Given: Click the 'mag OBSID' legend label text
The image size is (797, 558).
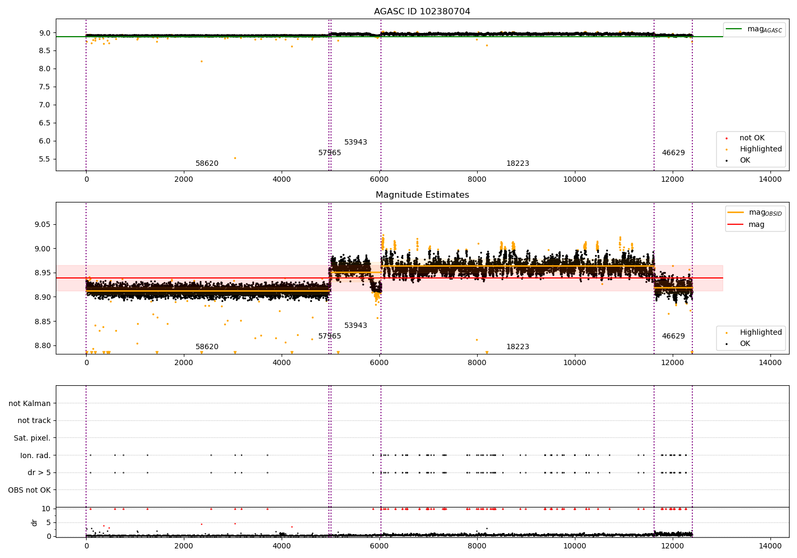Looking at the screenshot, I should pyautogui.click(x=765, y=213).
